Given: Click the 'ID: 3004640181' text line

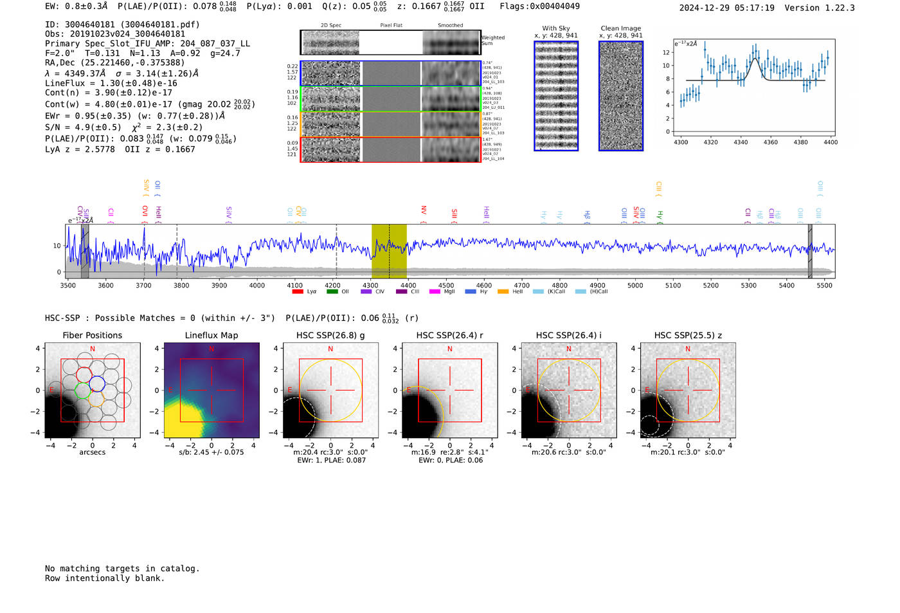Looking at the screenshot, I should (122, 24).
